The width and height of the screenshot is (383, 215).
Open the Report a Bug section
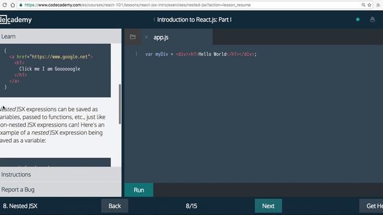tap(60, 189)
